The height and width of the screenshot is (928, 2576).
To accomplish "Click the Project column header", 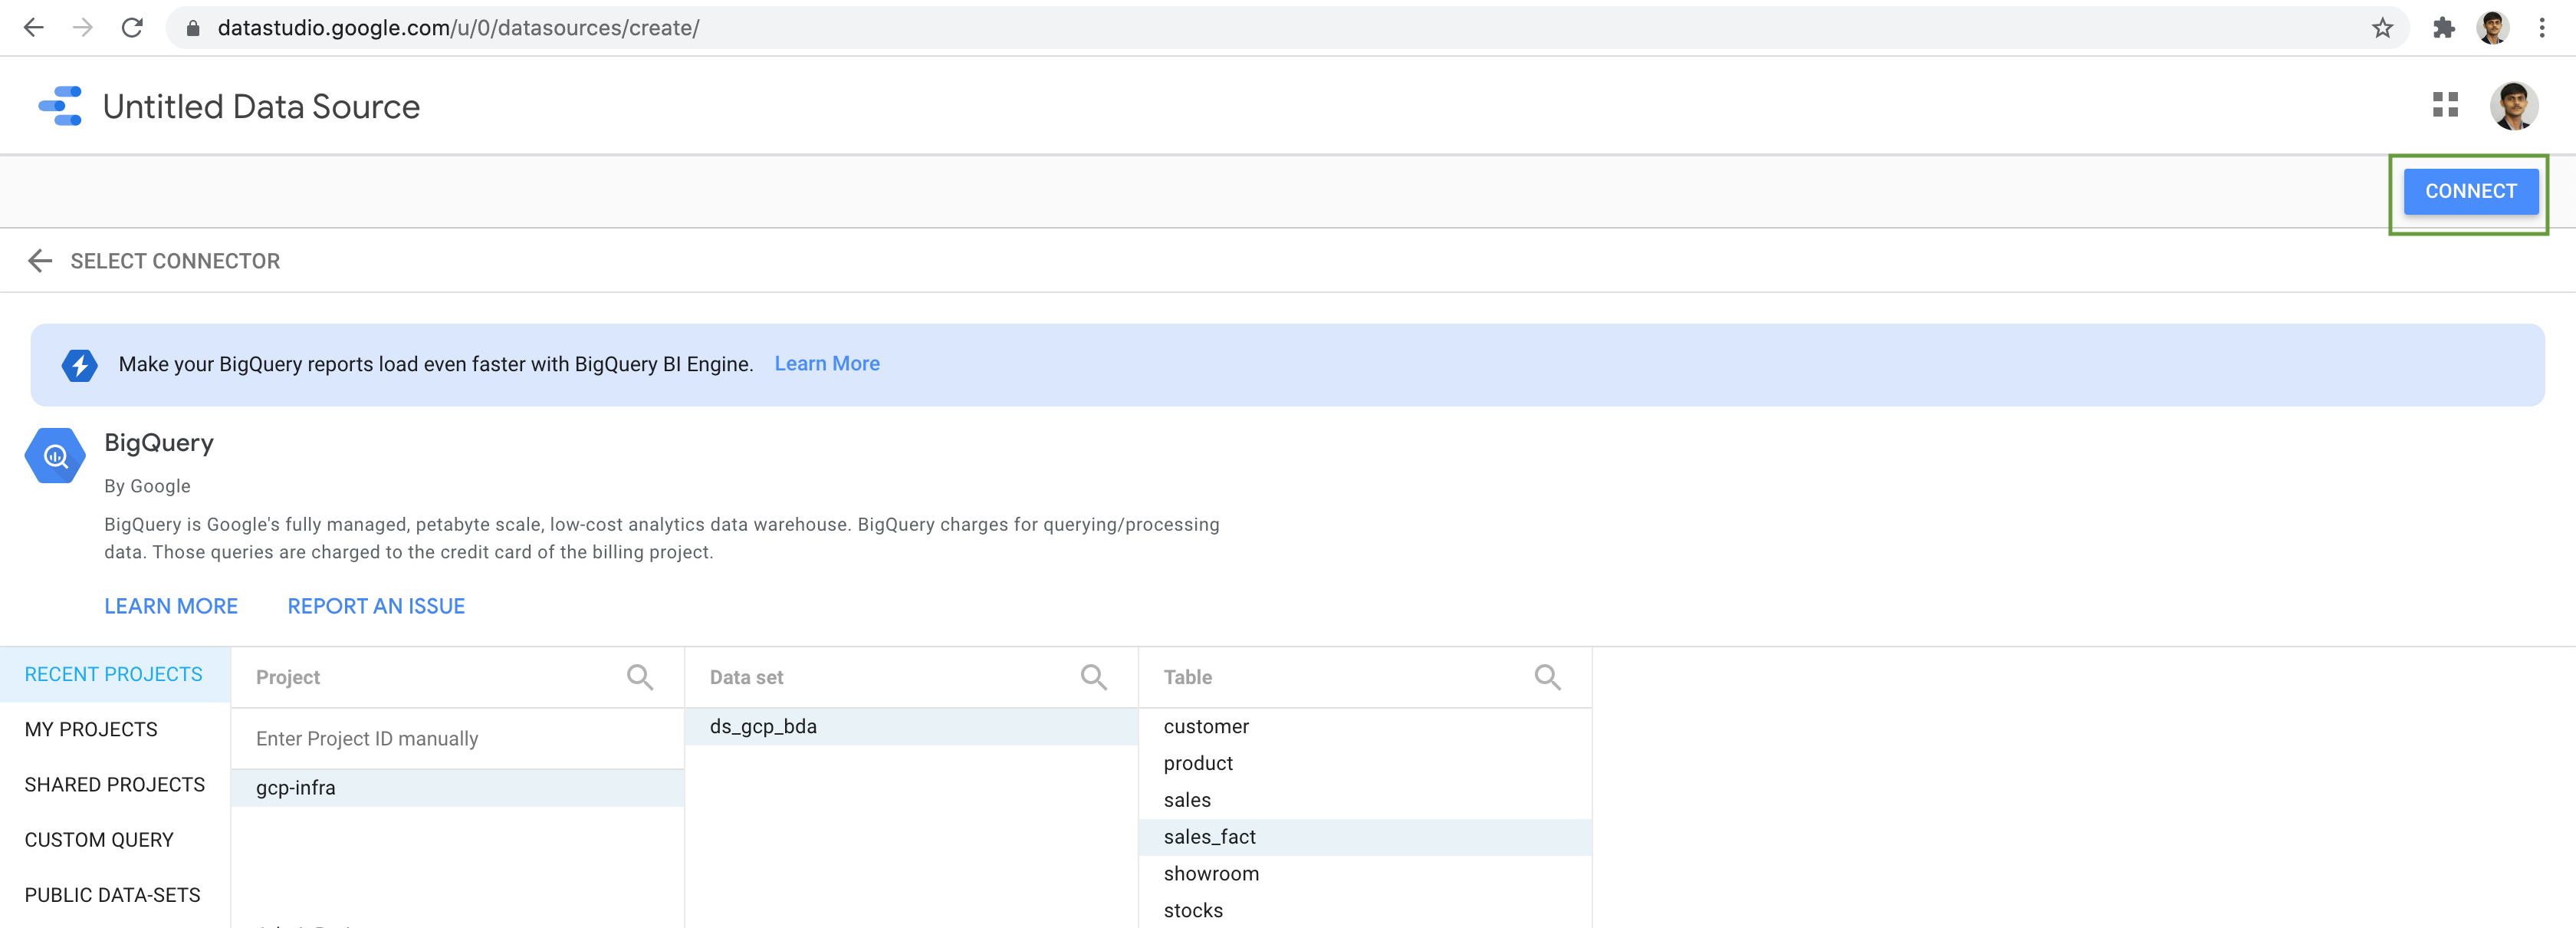I will click(288, 678).
